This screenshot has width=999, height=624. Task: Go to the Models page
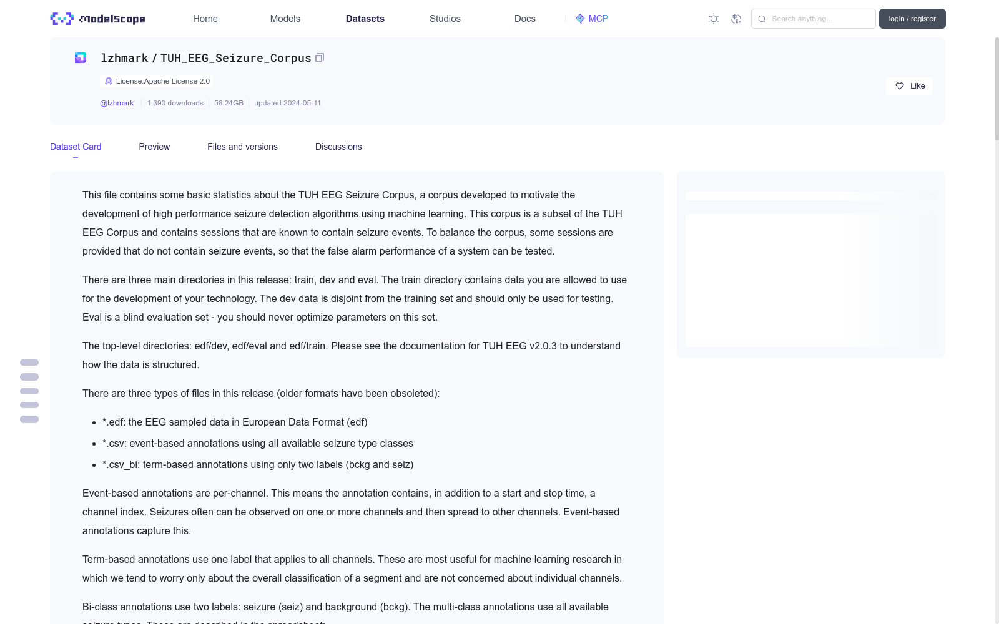click(285, 19)
